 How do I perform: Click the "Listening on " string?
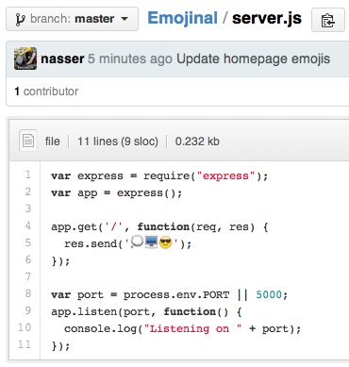(192, 328)
